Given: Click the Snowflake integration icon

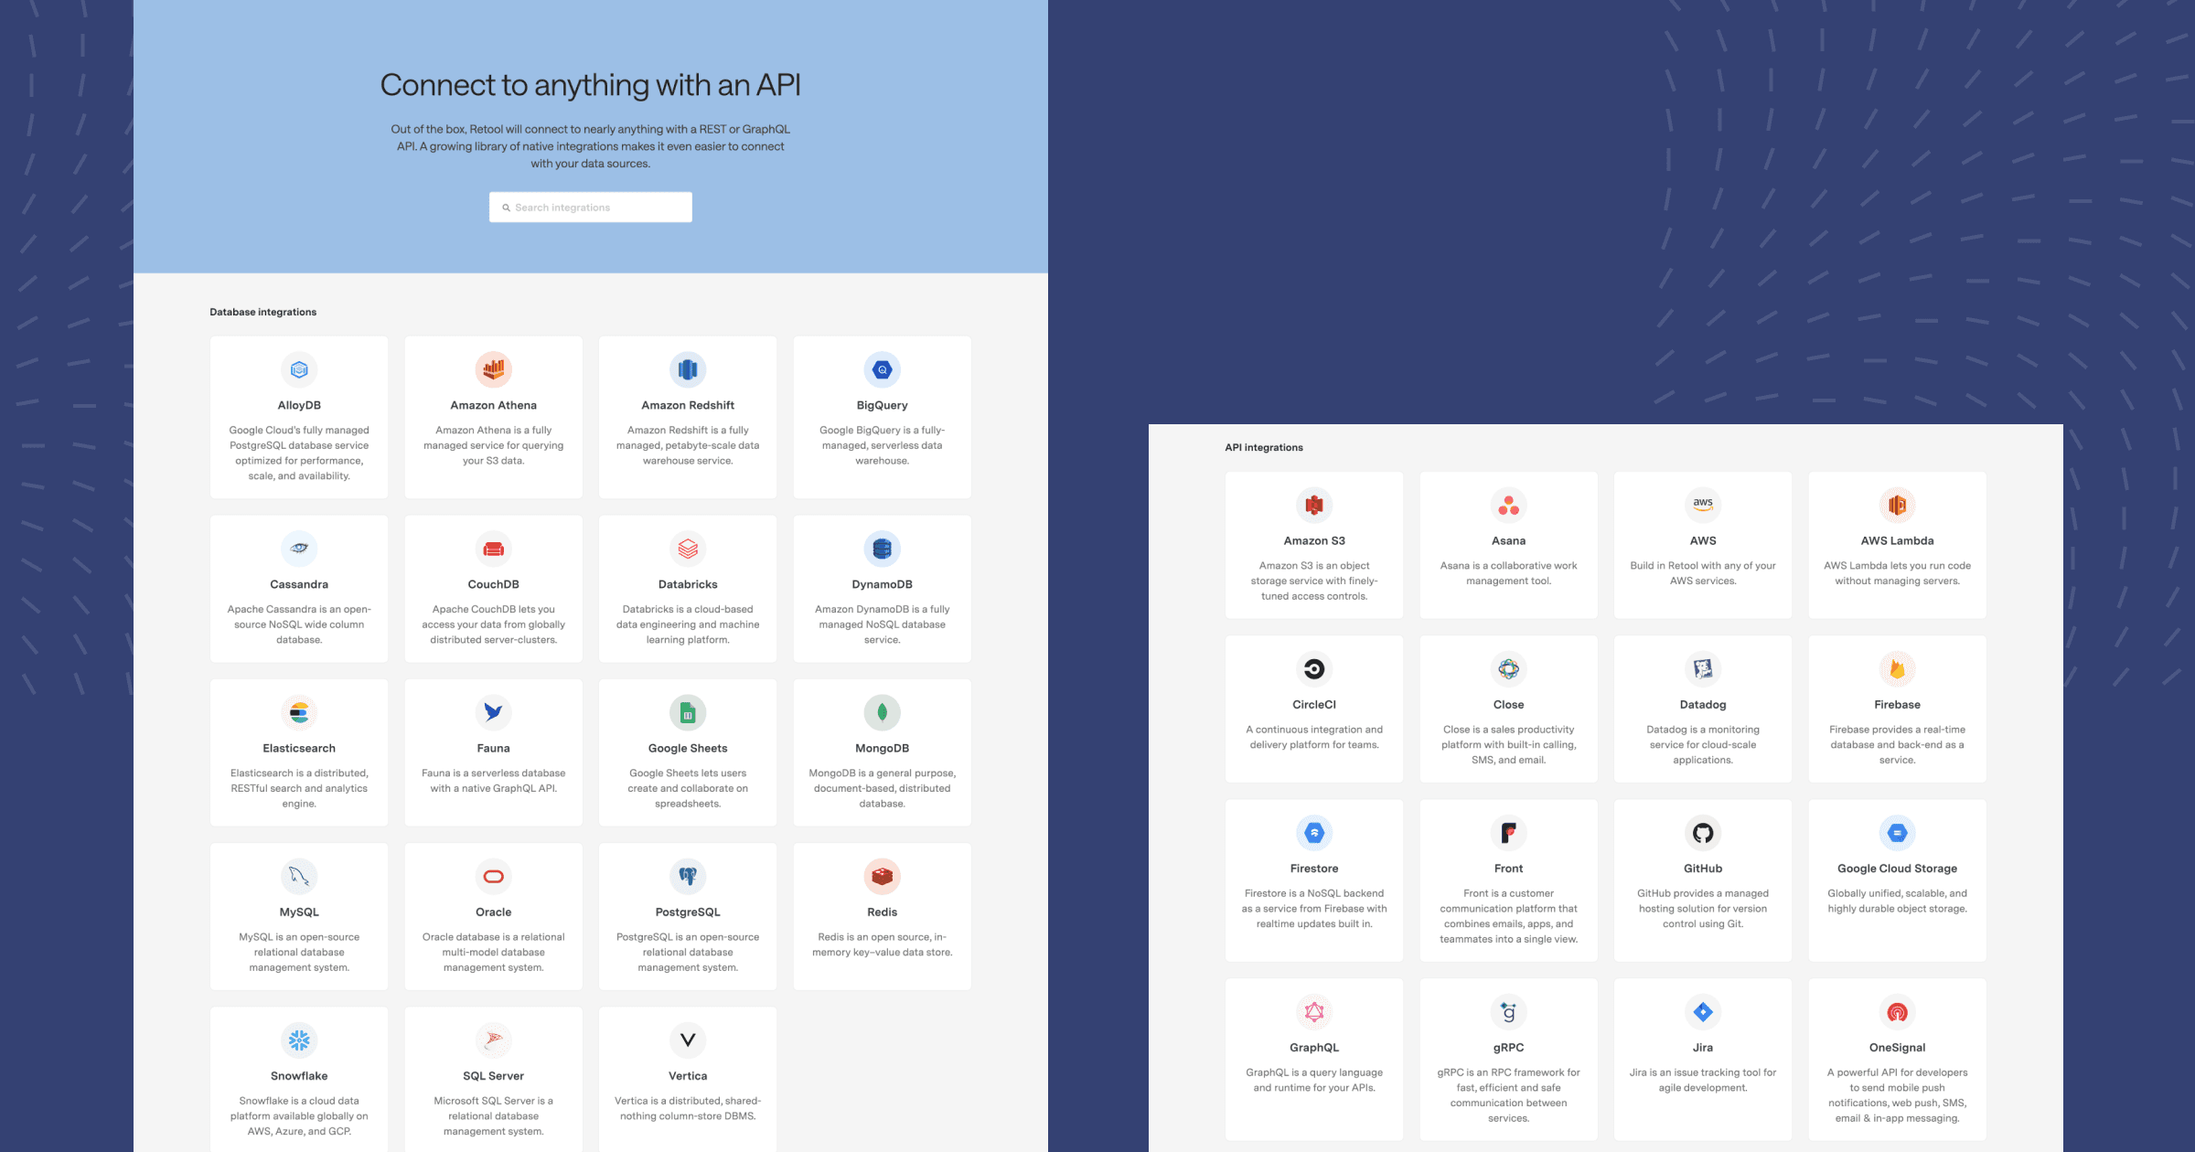Looking at the screenshot, I should [x=299, y=1040].
